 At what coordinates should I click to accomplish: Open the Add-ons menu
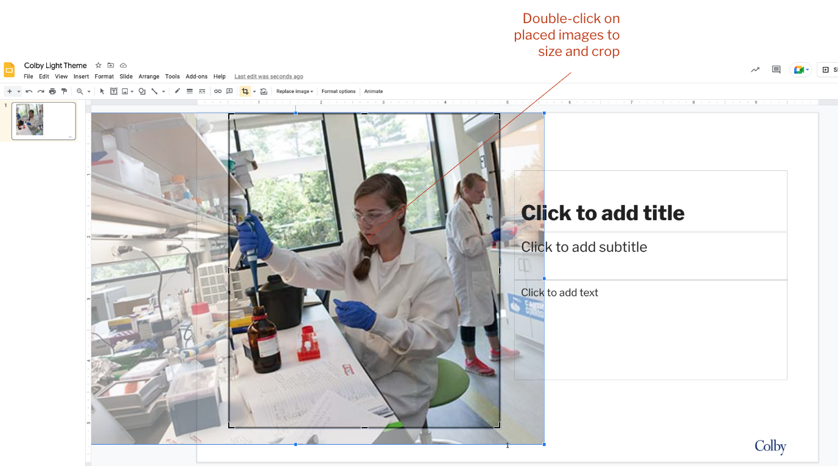click(197, 77)
